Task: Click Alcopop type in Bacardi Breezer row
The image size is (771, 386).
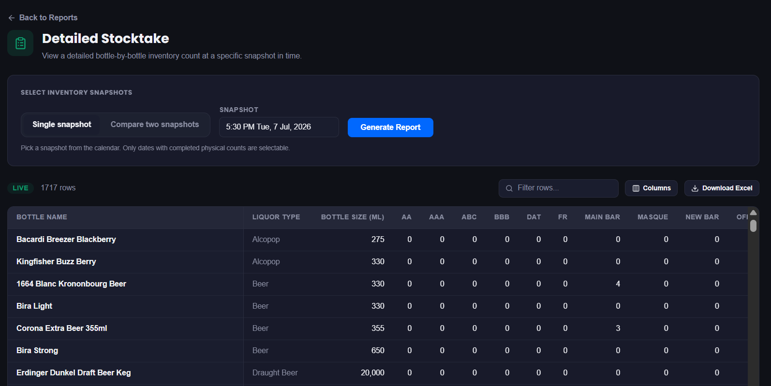Action: coord(266,240)
